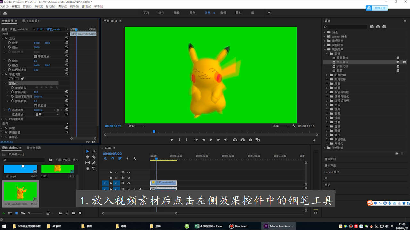Select the Ripple Edit tool
Image resolution: width=410 pixels, height=230 pixels.
[87, 157]
